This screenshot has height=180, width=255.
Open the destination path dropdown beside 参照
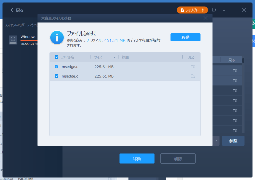(215, 141)
